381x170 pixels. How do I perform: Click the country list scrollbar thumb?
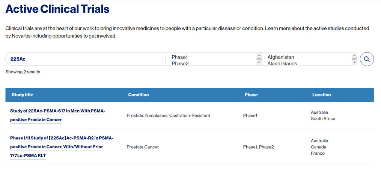(x=354, y=59)
